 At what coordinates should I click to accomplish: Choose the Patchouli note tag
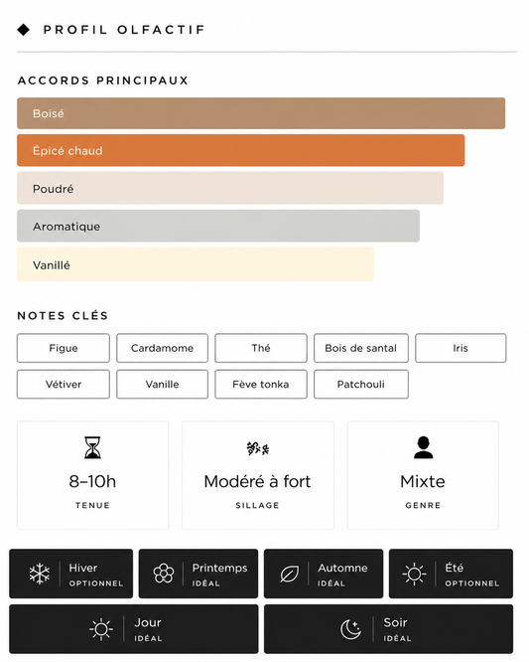click(x=361, y=385)
